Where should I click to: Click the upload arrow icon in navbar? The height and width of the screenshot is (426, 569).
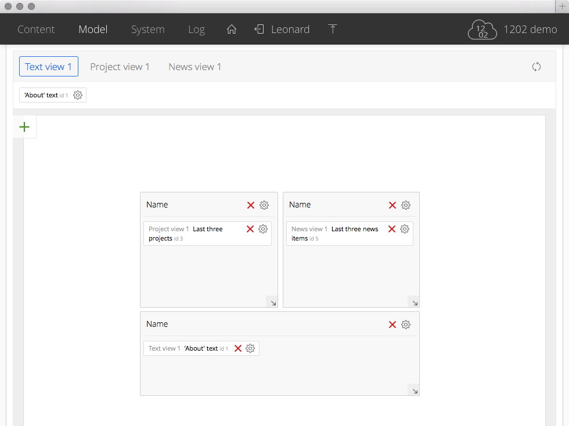[333, 30]
